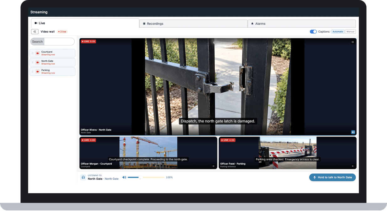Select Automatic captions mode
Screen dimensions: 387x211
point(338,32)
